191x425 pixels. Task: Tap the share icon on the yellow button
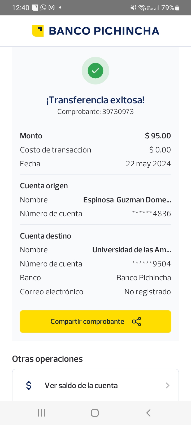tap(137, 322)
